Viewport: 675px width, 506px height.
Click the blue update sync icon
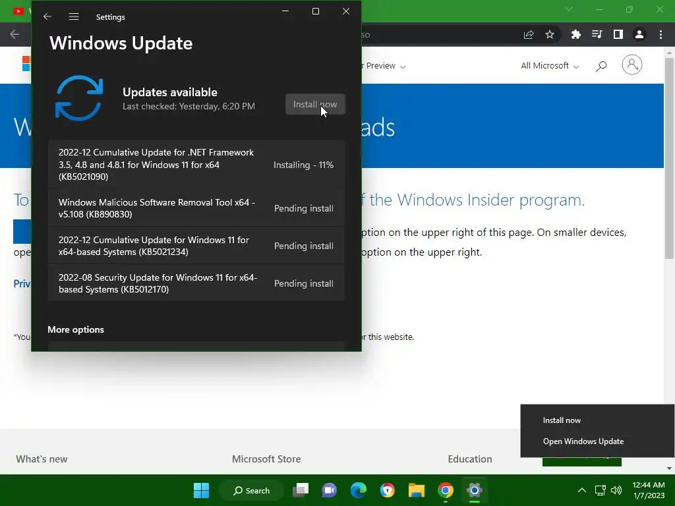point(79,98)
